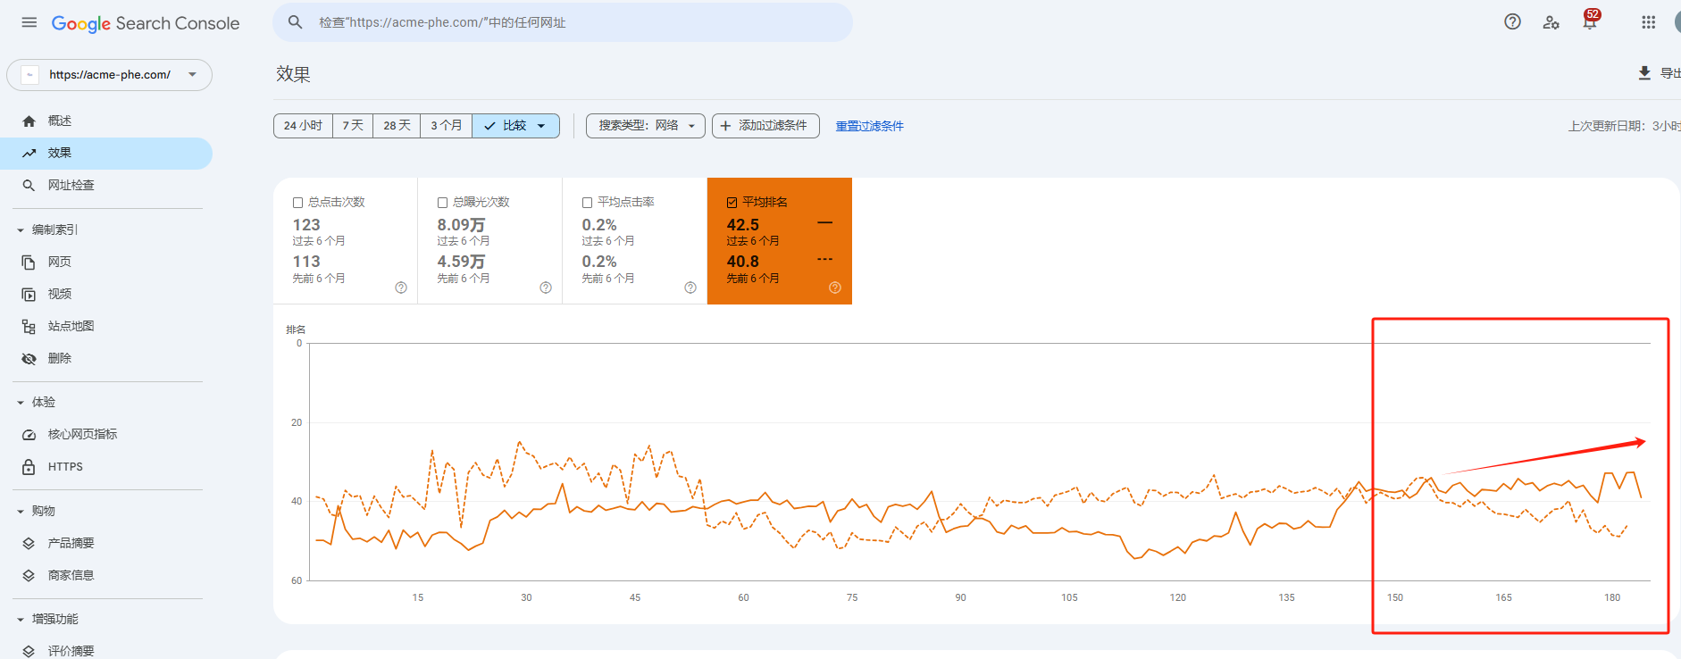
Task: Select the 28 天 date range
Action: point(397,126)
